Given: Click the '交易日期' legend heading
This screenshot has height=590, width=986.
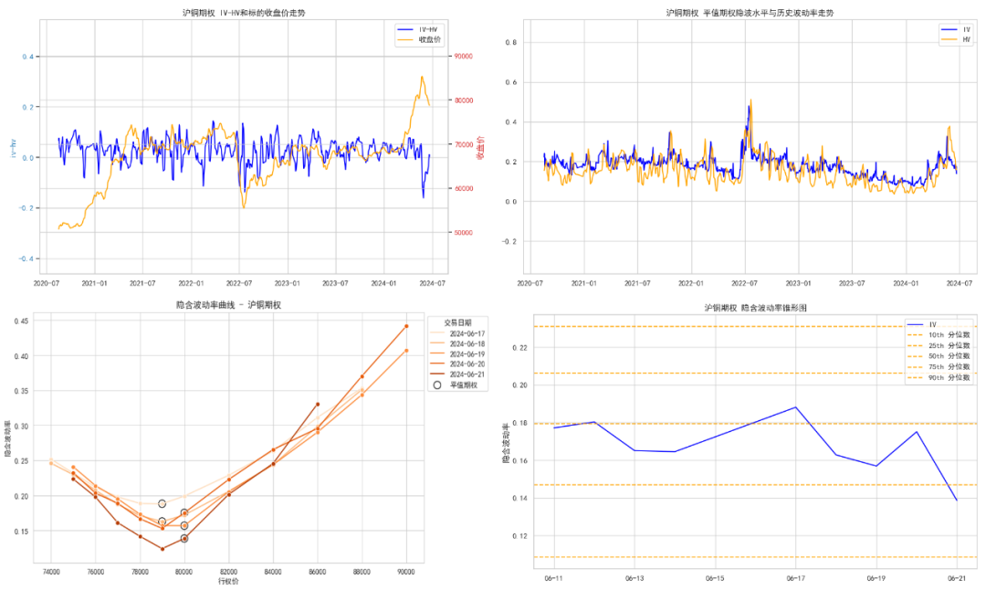Looking at the screenshot, I should click(457, 322).
